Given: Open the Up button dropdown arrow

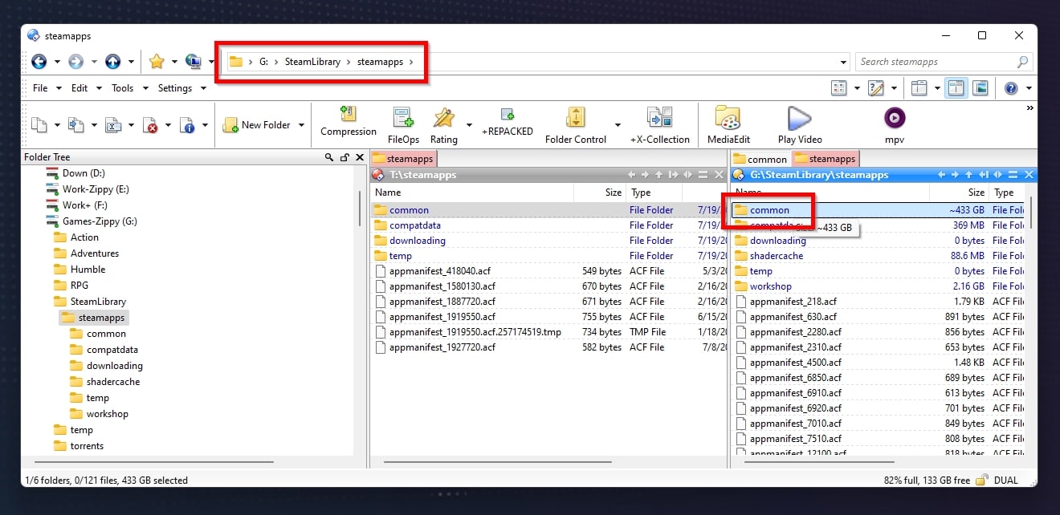Looking at the screenshot, I should click(x=131, y=62).
